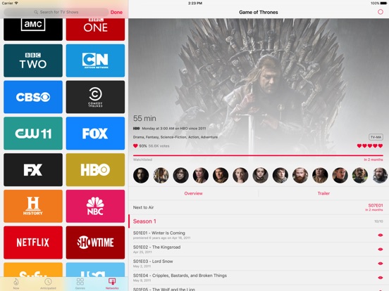389x291 pixels.
Task: Select the Cartoon Network tile
Action: [95, 60]
